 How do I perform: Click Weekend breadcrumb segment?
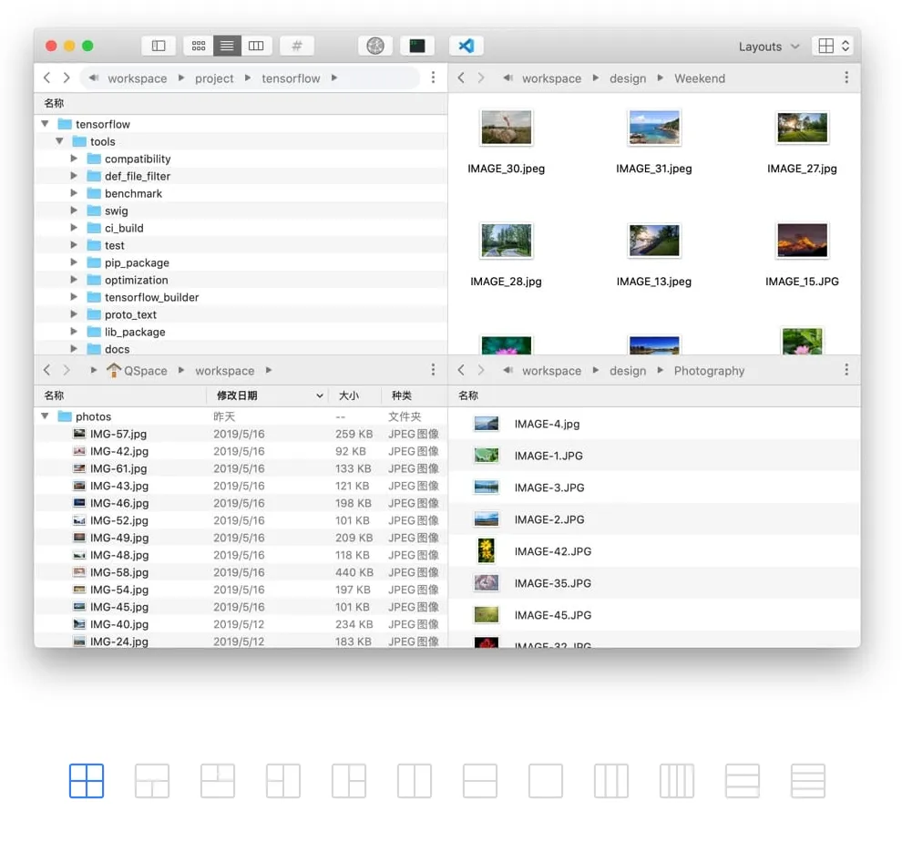(x=700, y=78)
